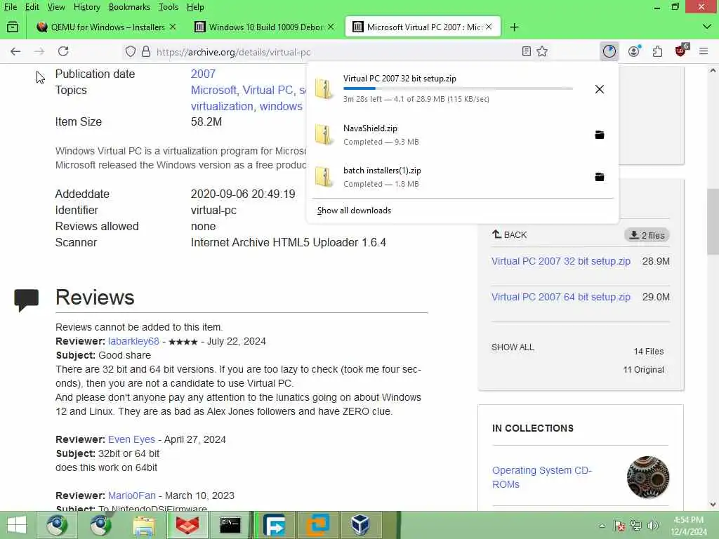The width and height of the screenshot is (719, 539).
Task: Close the QEMU for Windows tab
Action: (173, 27)
